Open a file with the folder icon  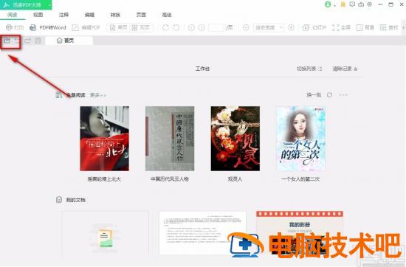coord(7,41)
